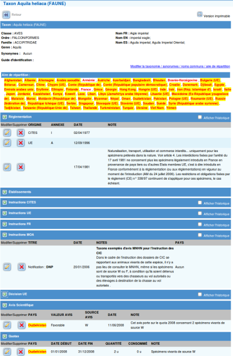Enable Afficher l'historique for Réglementation
Screen dimensions: 233x356
click(200, 117)
